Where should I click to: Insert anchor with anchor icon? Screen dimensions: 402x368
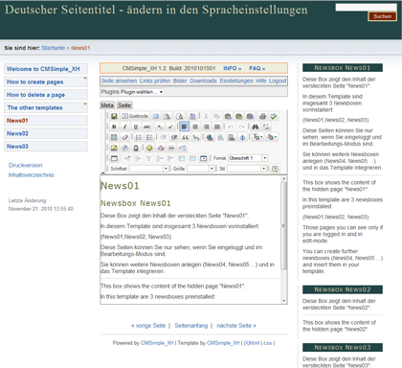click(242, 137)
